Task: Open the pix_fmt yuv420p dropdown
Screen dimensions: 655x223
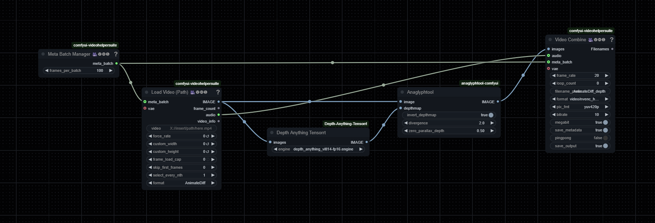Action: [x=580, y=107]
